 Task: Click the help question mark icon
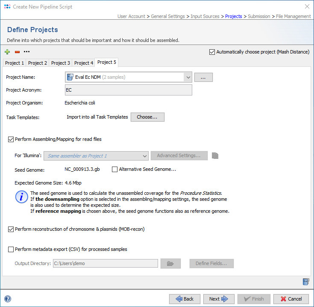pos(7,299)
